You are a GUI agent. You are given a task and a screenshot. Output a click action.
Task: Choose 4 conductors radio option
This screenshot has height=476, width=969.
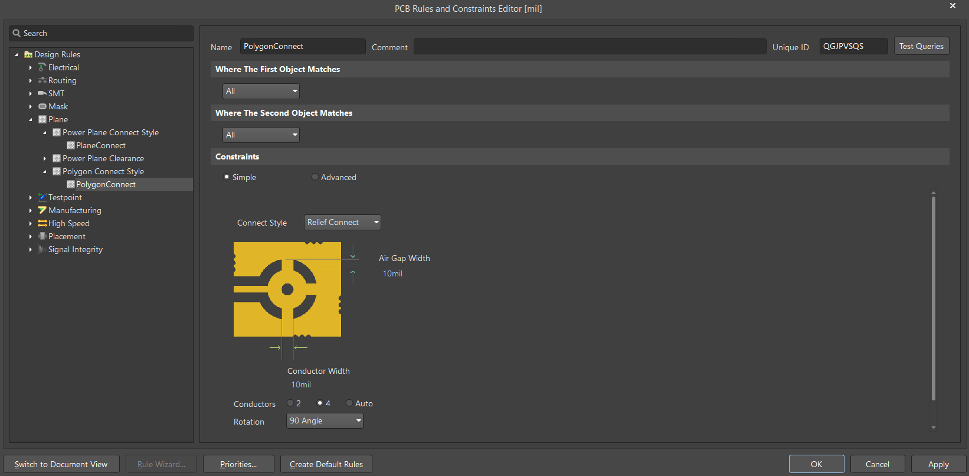coord(320,403)
